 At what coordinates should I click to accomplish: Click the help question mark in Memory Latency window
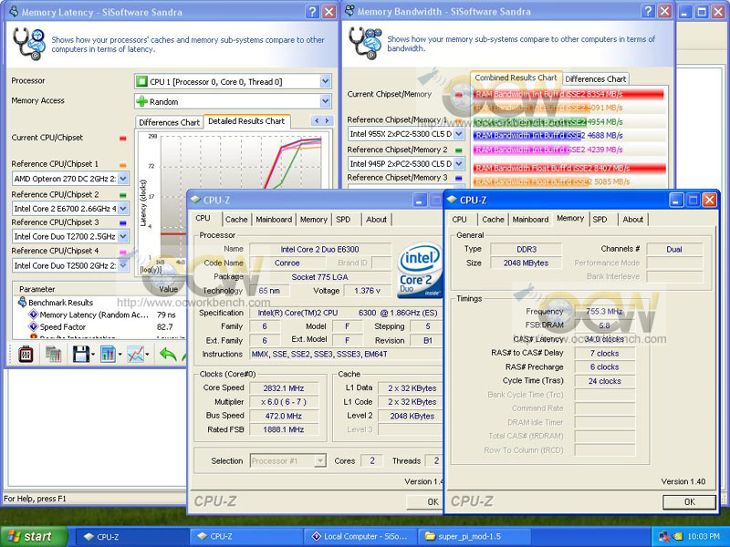tap(312, 12)
